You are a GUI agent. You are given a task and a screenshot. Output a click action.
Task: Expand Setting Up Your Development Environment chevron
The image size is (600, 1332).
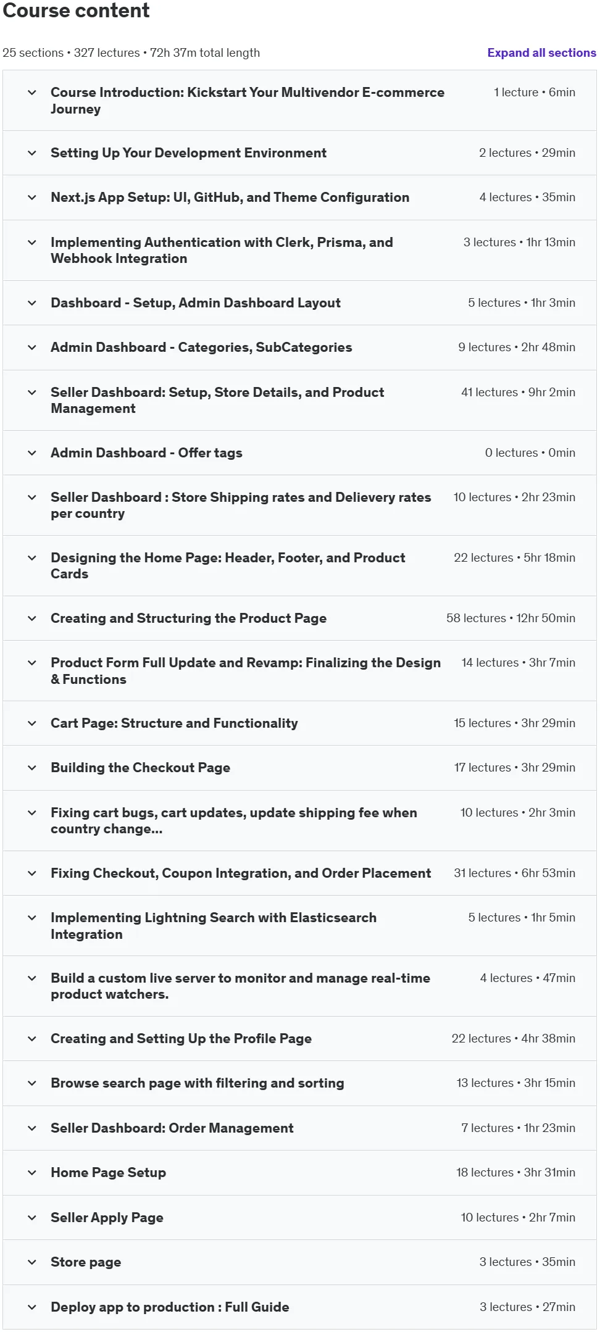(x=32, y=153)
